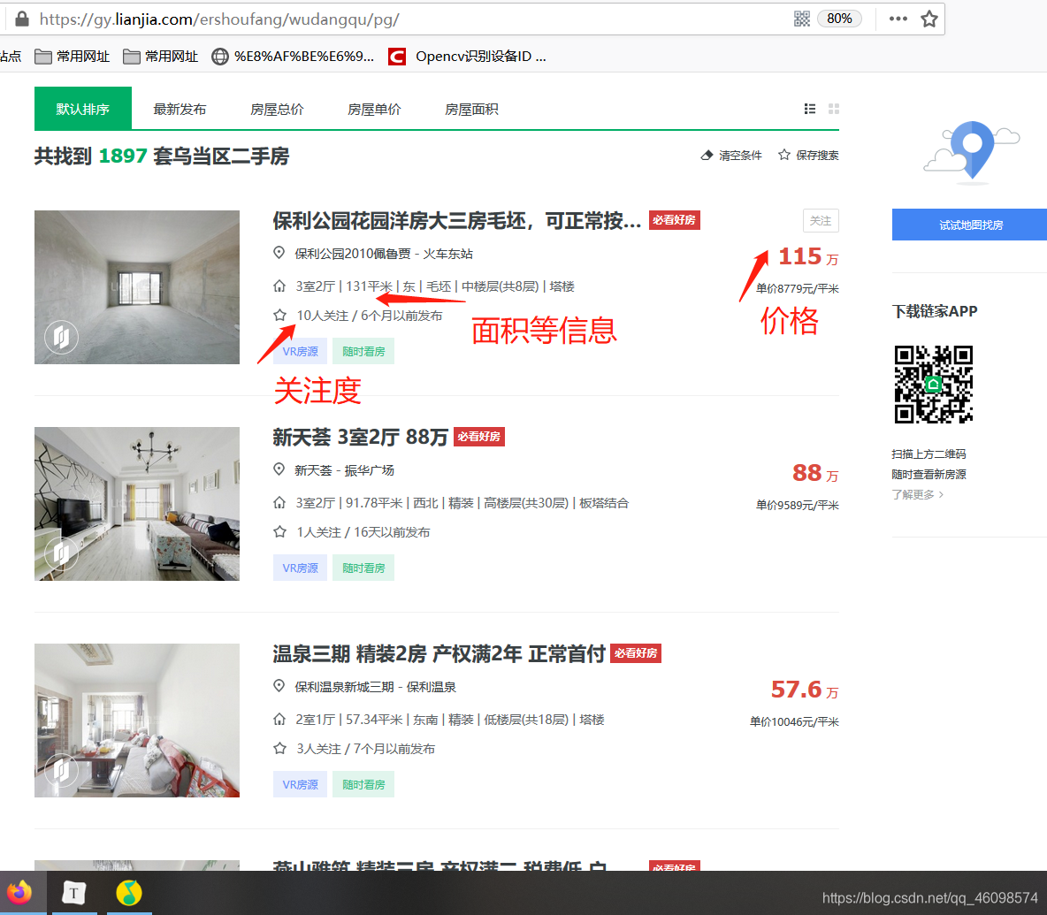Select the 默认排序 sorting tab
Viewport: 1047px width, 915px height.
(x=83, y=109)
